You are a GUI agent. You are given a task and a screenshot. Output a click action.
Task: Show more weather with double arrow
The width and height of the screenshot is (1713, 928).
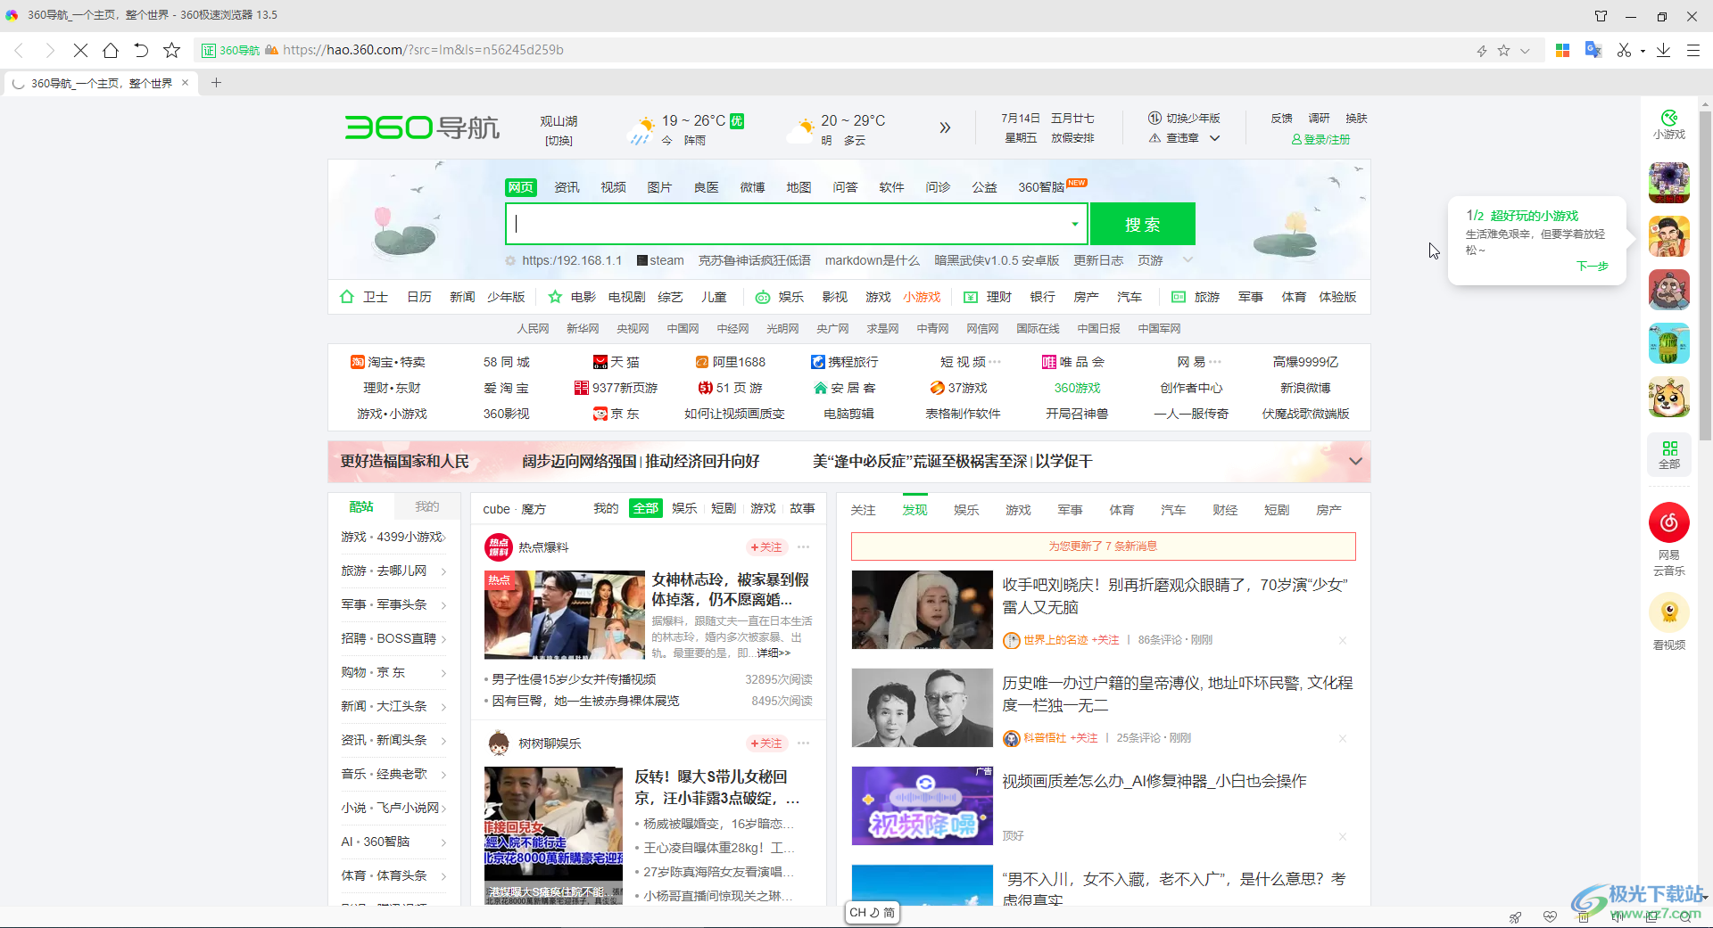[x=945, y=127]
